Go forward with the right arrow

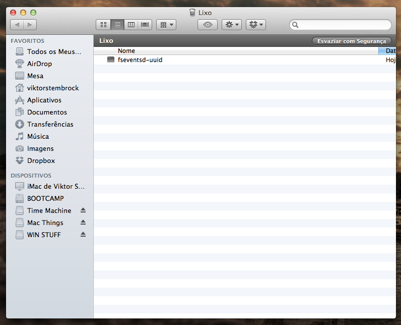pyautogui.click(x=30, y=25)
